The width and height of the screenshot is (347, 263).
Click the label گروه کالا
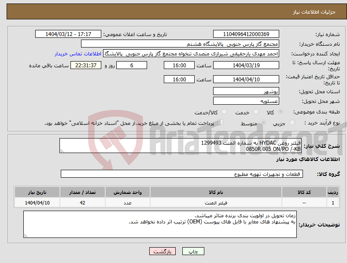329,174
